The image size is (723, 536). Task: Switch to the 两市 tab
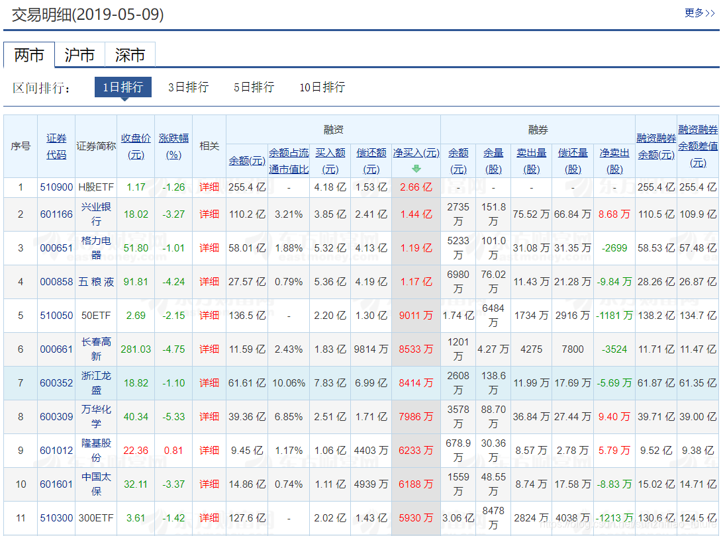point(29,55)
